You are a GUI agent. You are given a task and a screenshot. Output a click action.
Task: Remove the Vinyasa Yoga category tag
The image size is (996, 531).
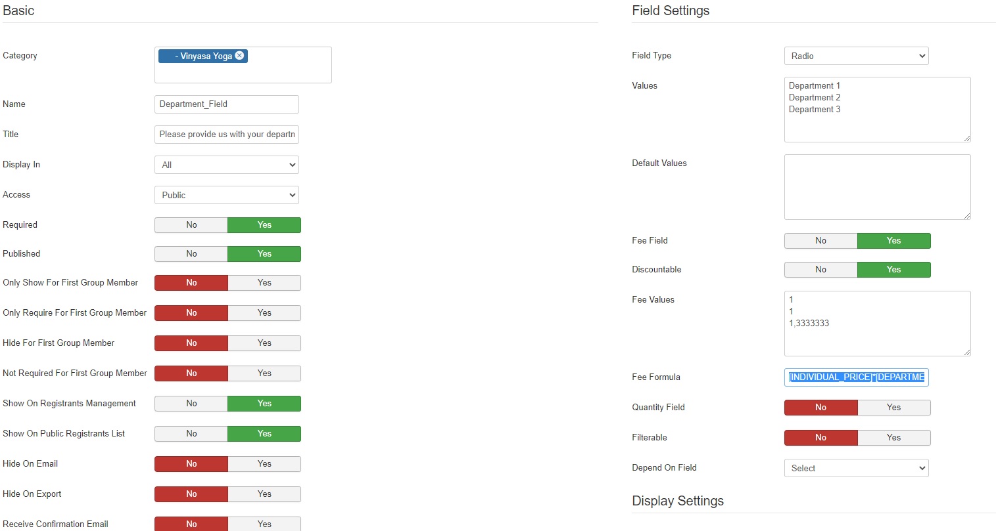239,56
